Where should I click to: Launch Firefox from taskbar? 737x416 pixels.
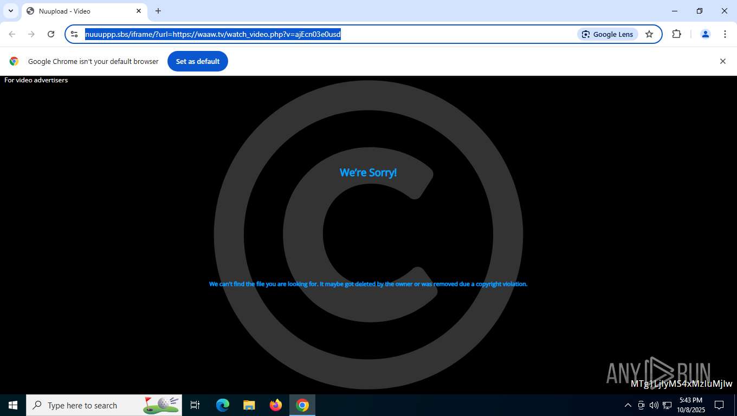[x=276, y=405]
